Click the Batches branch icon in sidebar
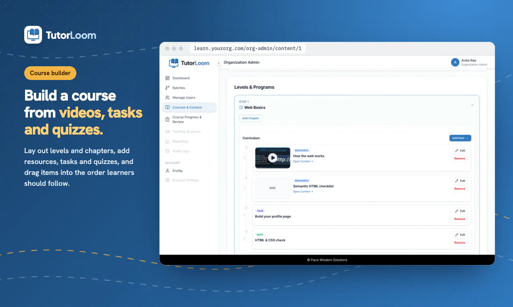 [168, 88]
